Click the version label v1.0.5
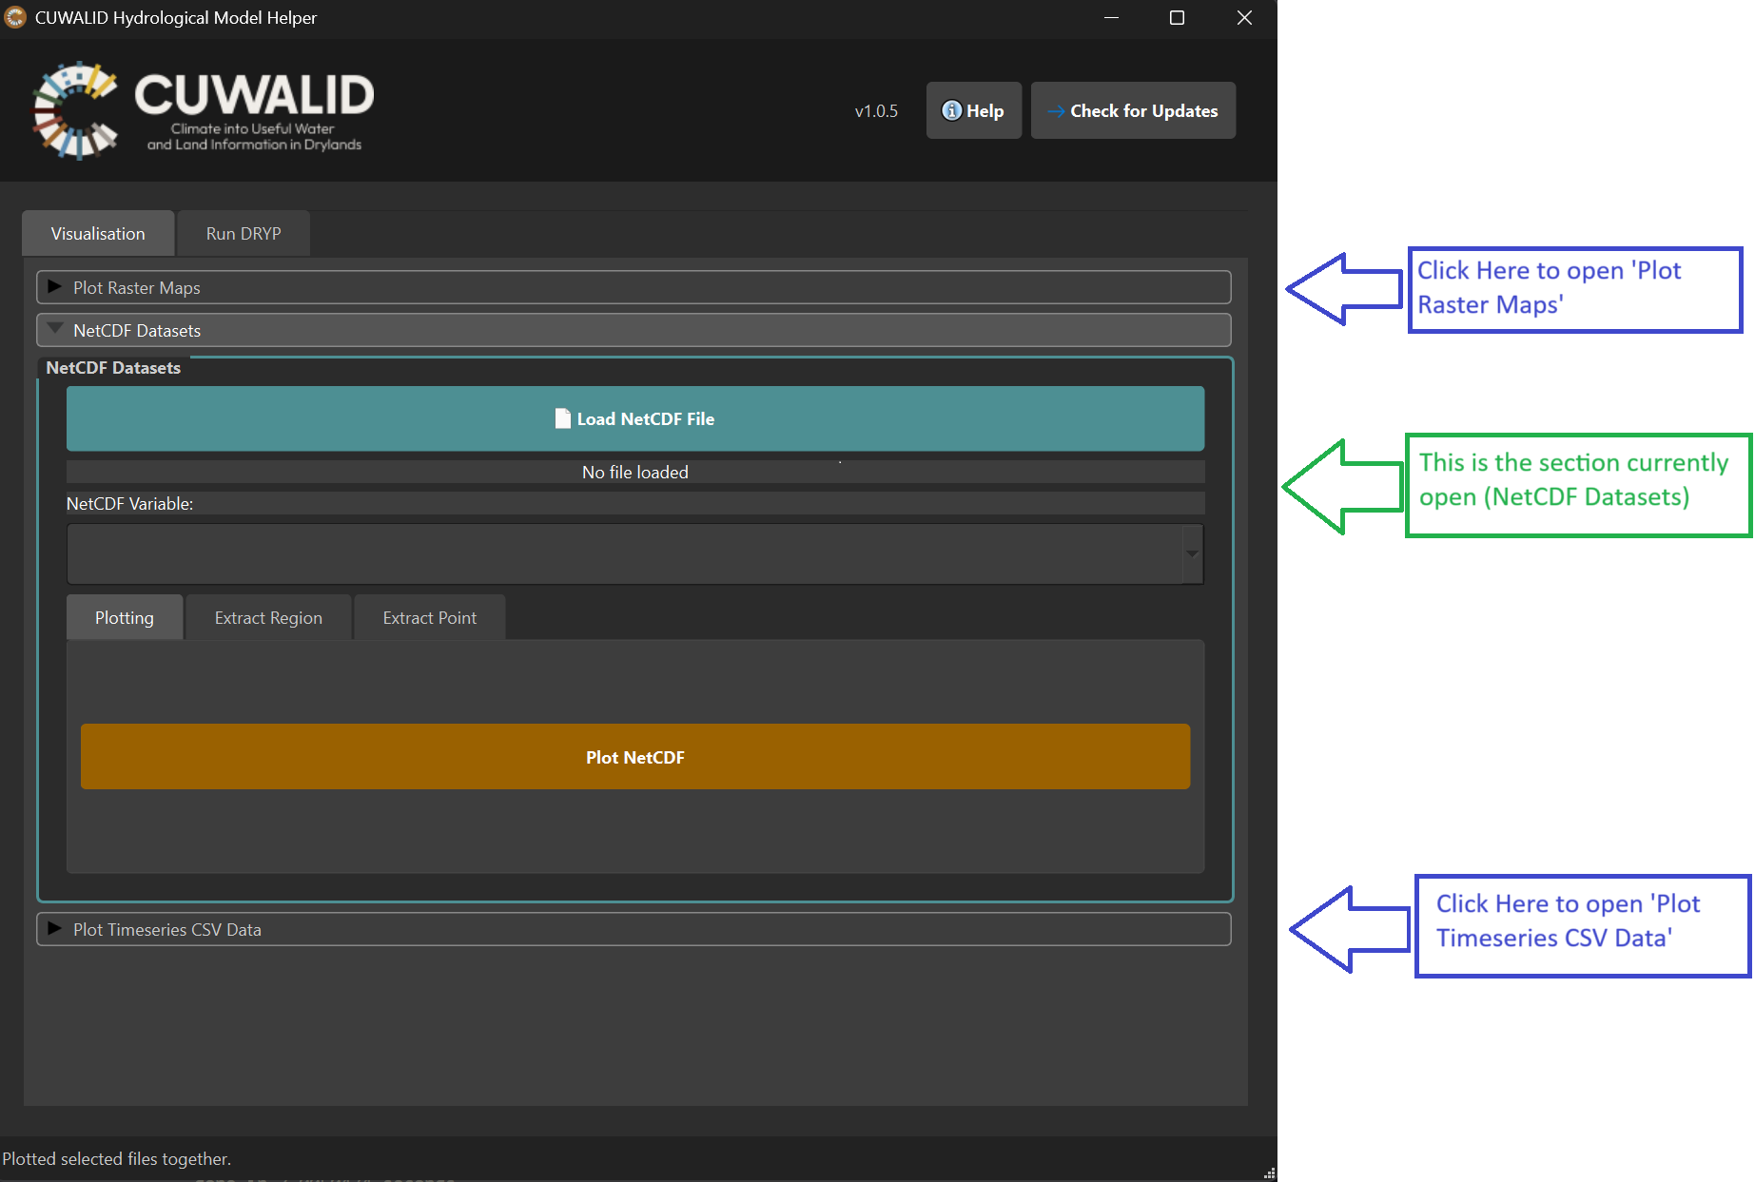 (x=876, y=110)
